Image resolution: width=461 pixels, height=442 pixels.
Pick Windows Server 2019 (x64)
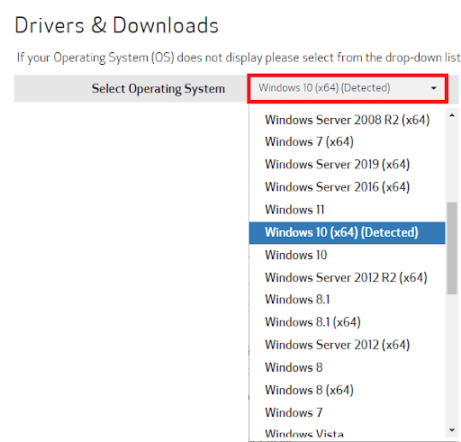348,165
